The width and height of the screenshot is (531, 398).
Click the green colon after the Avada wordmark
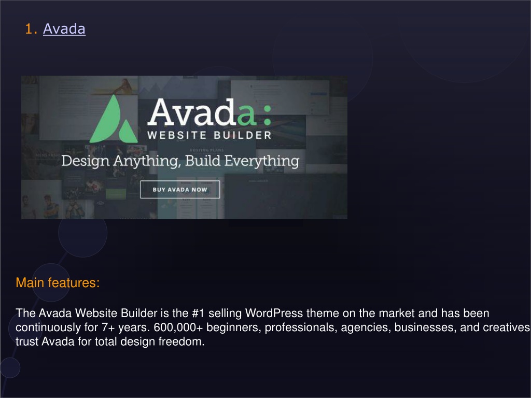pos(267,115)
